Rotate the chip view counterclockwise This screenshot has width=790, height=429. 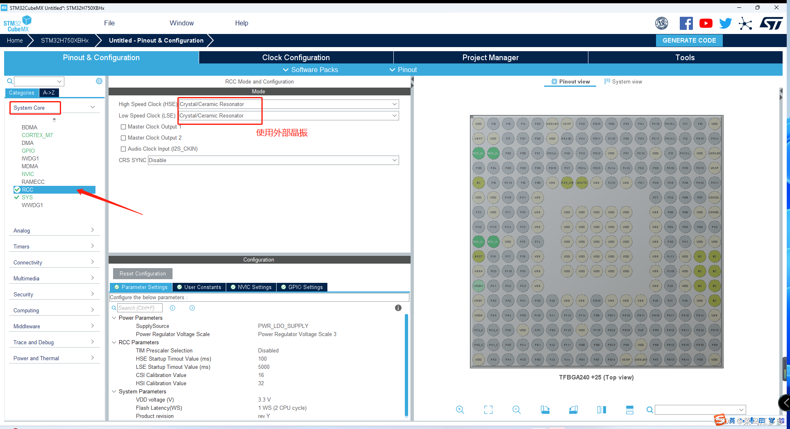pyautogui.click(x=573, y=410)
